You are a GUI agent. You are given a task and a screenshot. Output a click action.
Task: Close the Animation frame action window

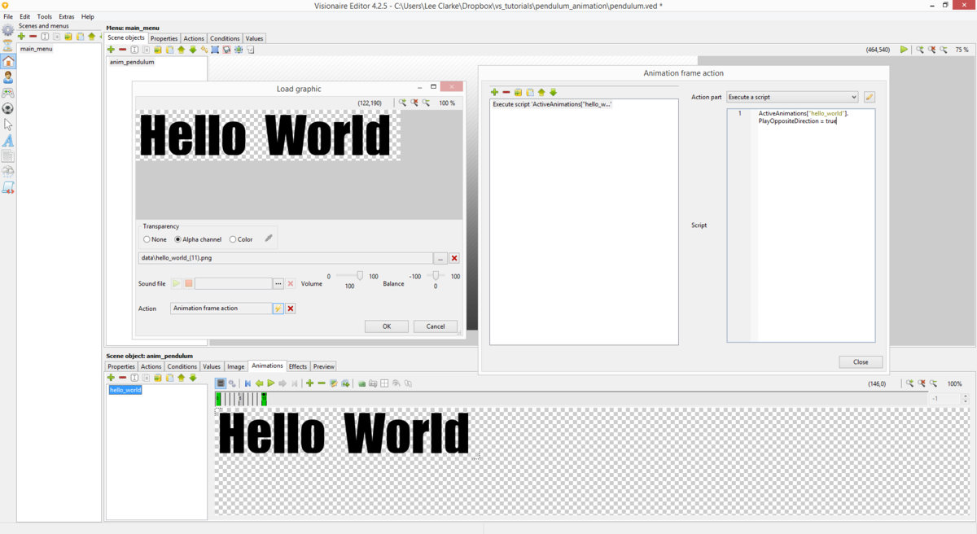click(861, 361)
